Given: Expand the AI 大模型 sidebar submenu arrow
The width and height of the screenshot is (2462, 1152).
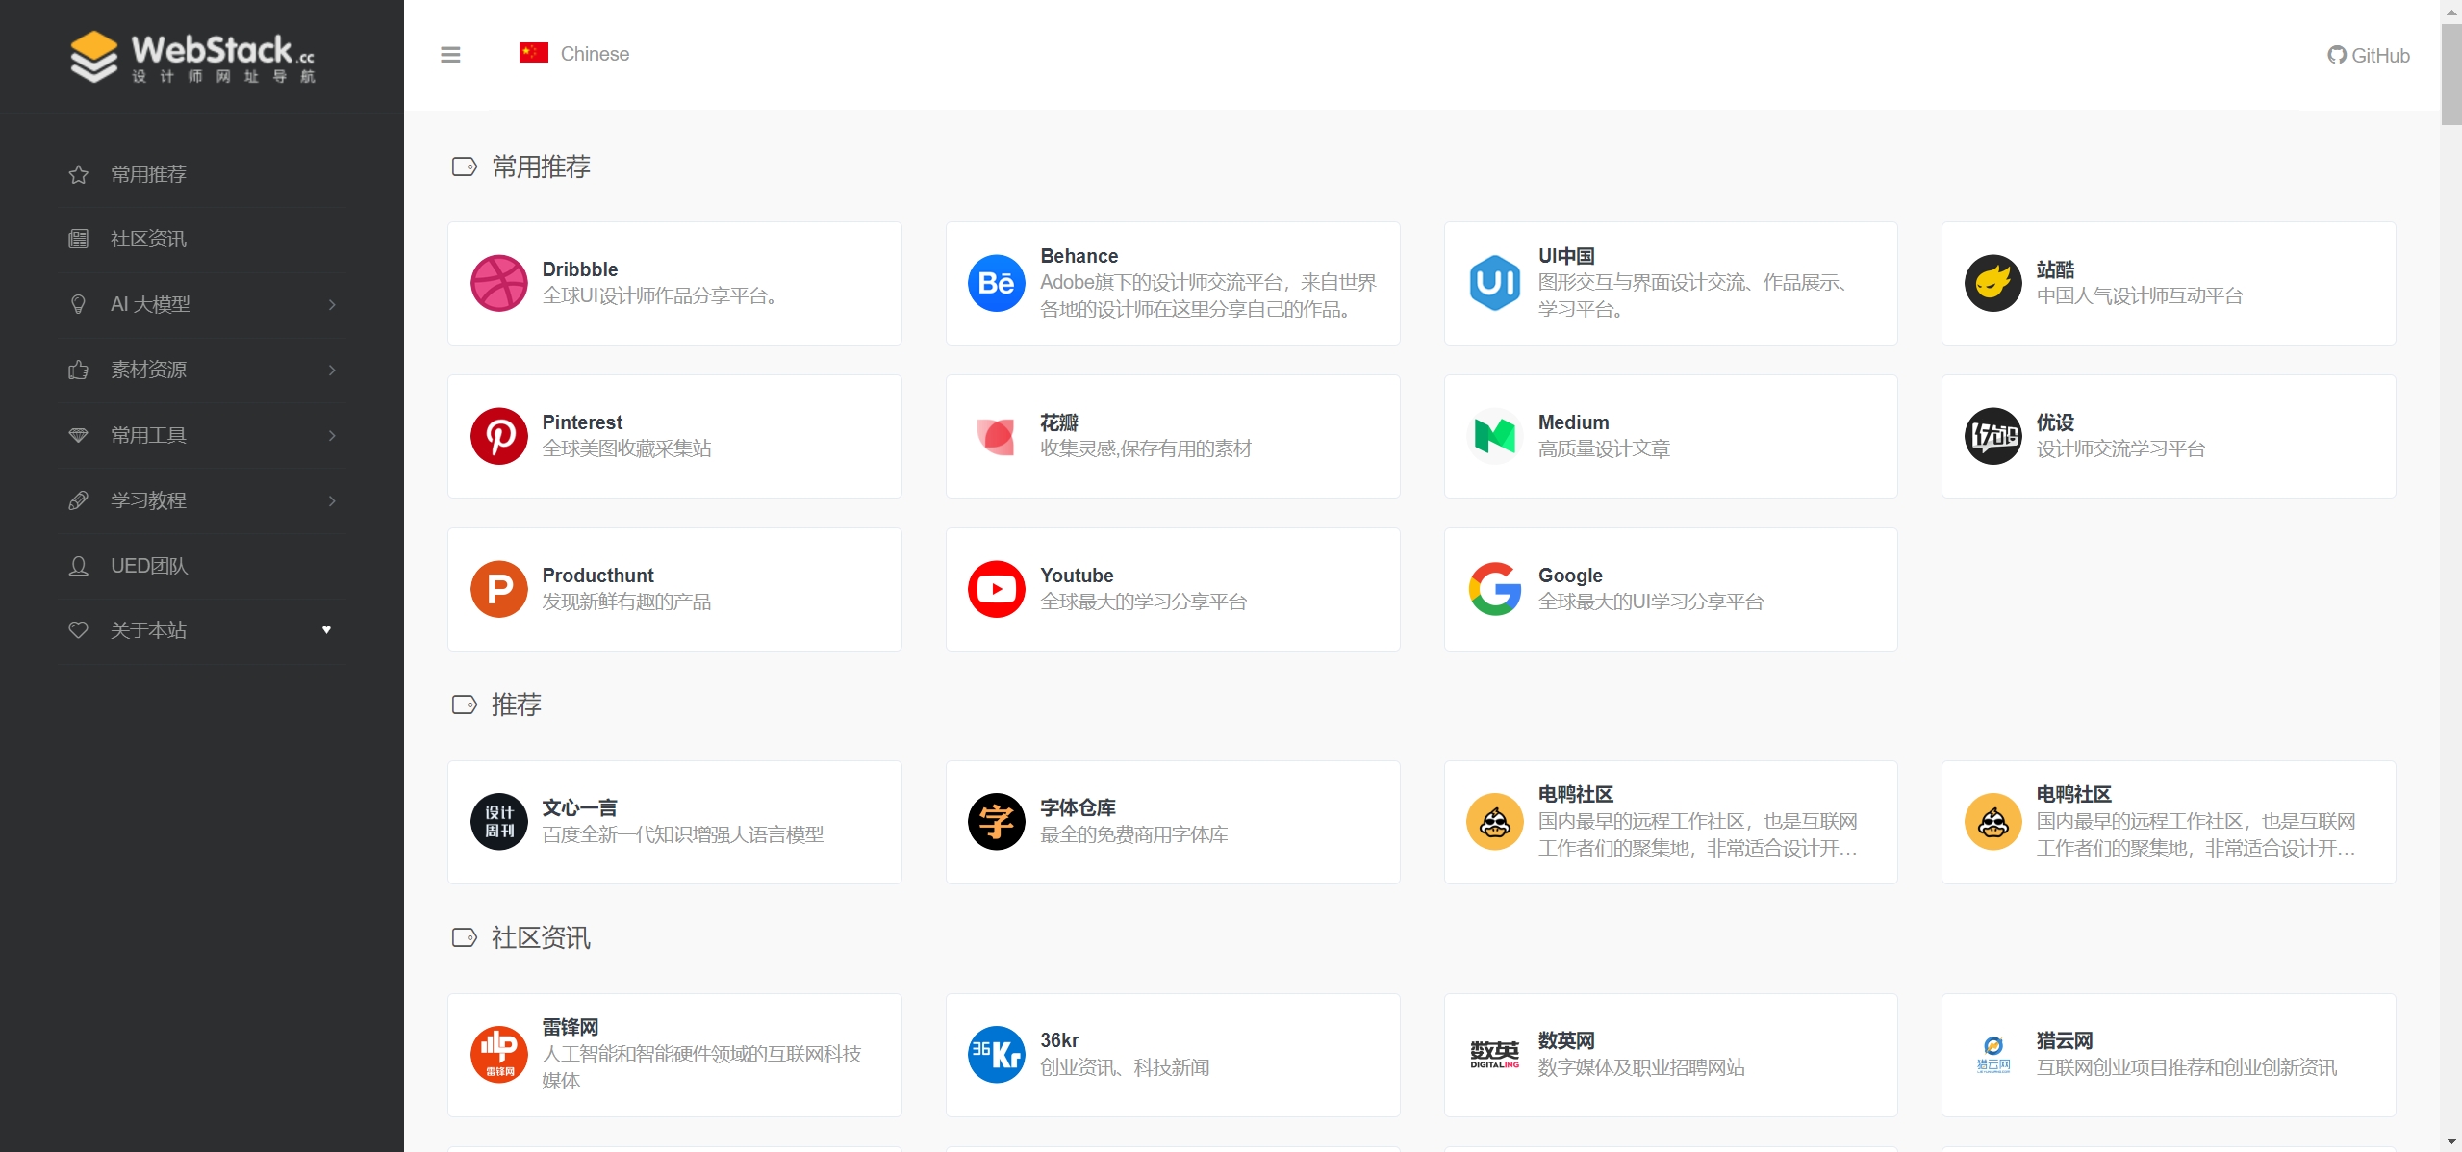Looking at the screenshot, I should point(332,305).
